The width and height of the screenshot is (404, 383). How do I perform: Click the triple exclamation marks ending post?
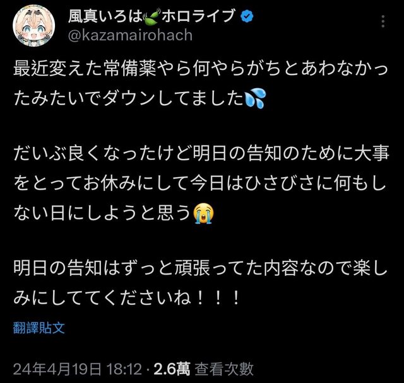tap(218, 298)
